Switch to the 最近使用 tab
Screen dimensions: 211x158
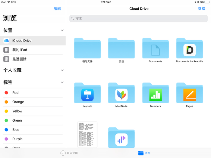point(69,153)
